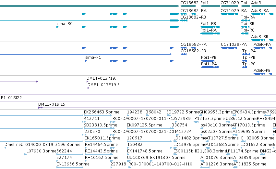Select EST label 150482
The height and width of the screenshot is (169, 276).
coord(135,145)
